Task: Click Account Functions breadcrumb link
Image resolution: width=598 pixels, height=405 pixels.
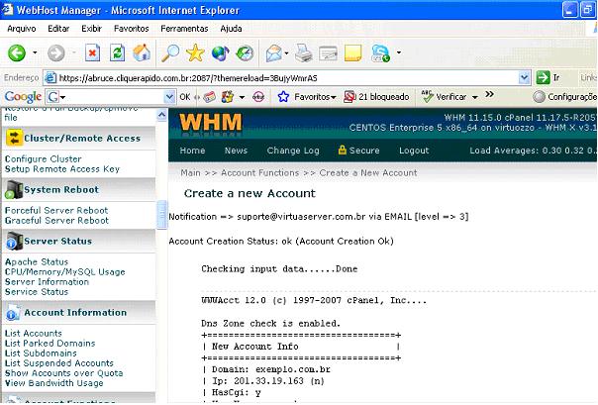Action: (259, 172)
